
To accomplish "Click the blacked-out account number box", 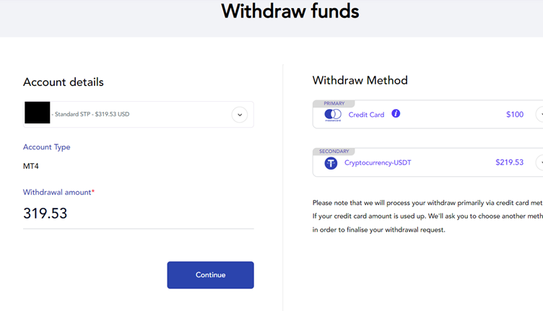I will click(x=37, y=113).
